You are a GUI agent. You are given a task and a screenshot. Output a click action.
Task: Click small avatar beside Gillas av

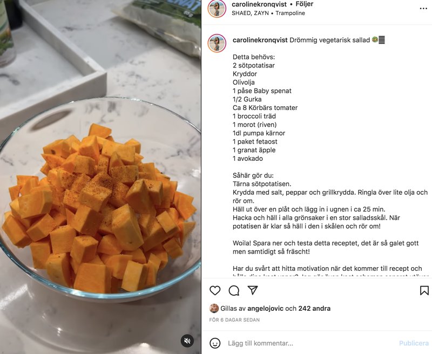[x=214, y=309]
